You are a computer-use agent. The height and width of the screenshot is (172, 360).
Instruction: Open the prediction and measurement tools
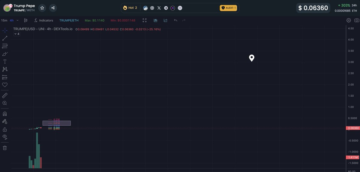(5, 77)
